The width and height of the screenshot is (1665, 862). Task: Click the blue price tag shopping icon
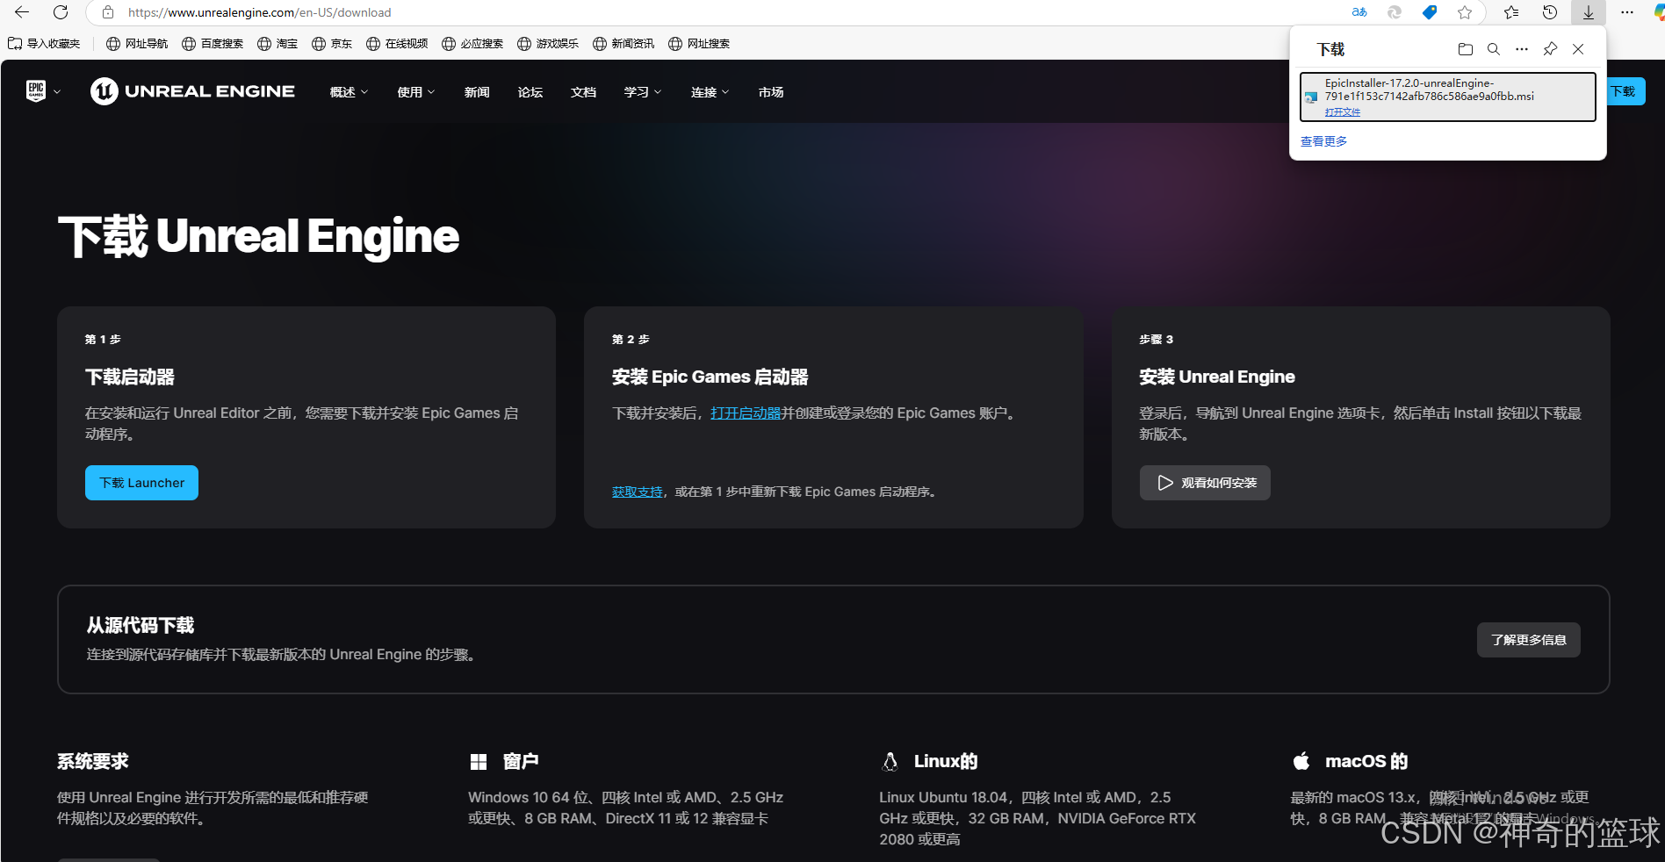[x=1430, y=12]
